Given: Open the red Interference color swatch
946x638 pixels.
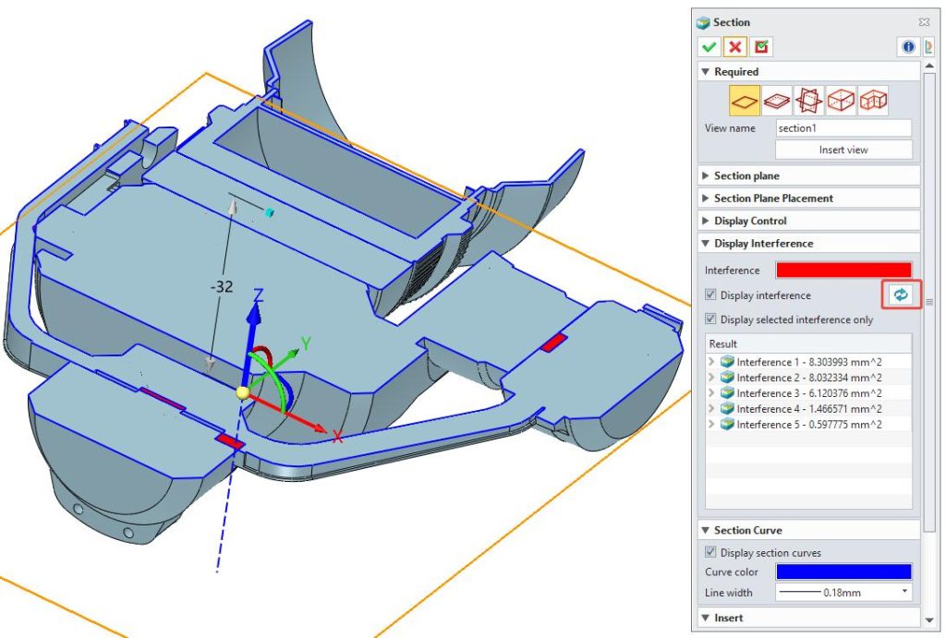Looking at the screenshot, I should tap(843, 271).
